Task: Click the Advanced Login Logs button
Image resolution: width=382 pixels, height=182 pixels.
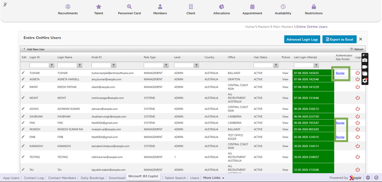Action: (302, 39)
